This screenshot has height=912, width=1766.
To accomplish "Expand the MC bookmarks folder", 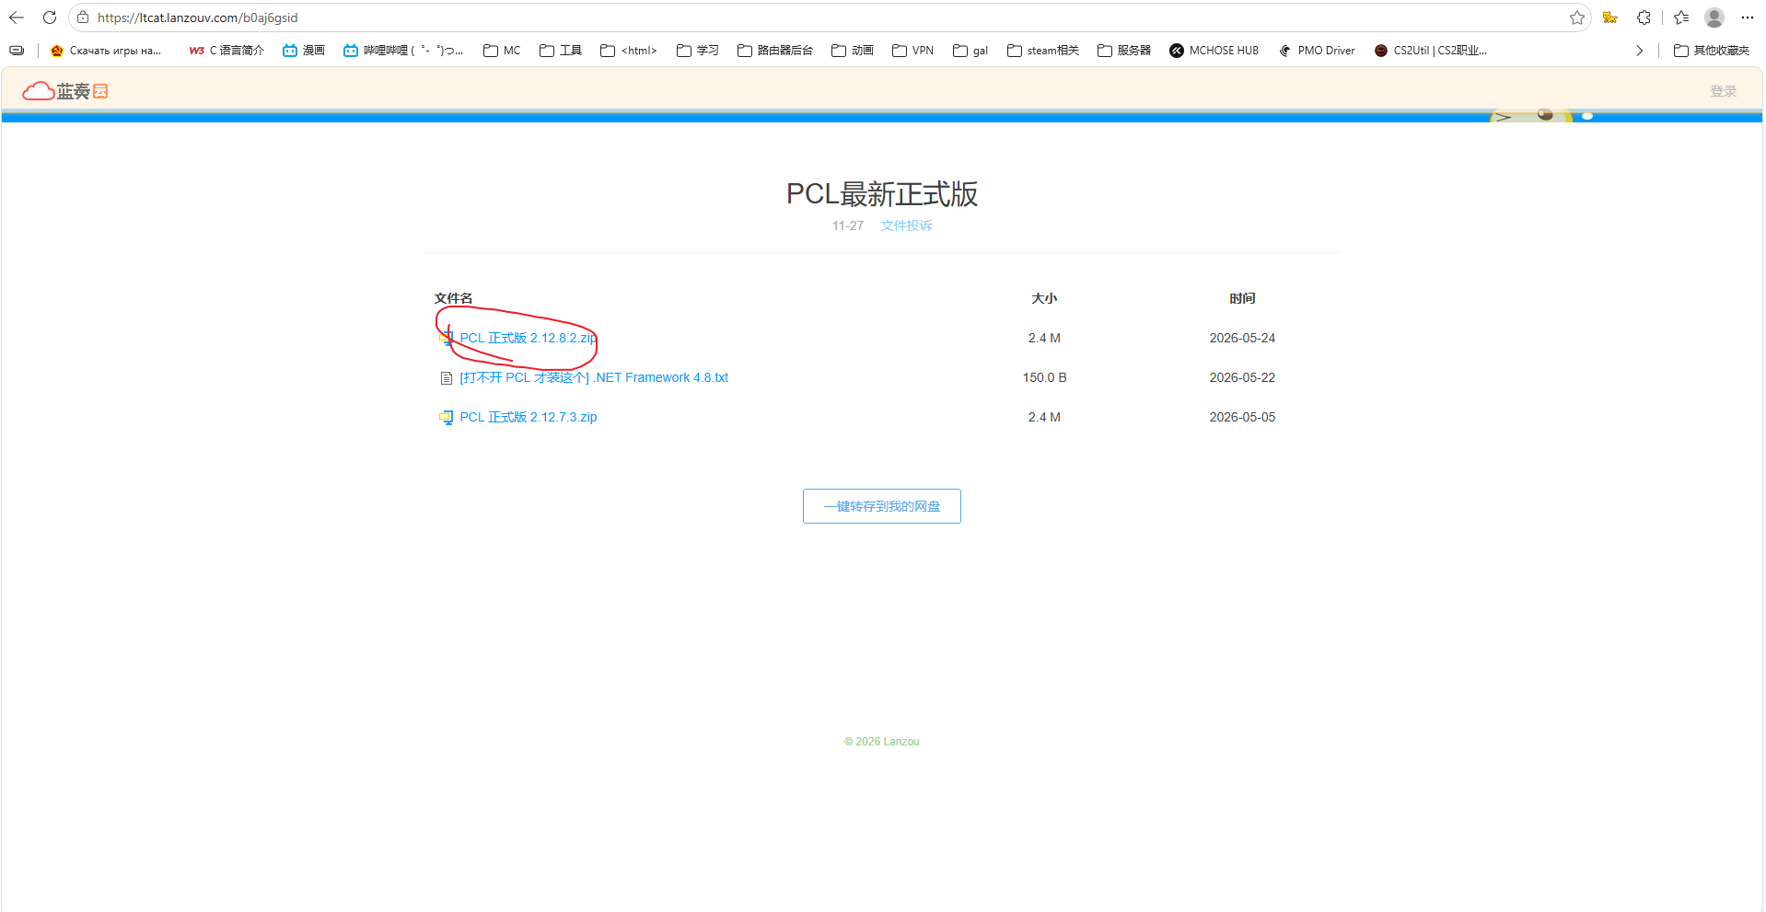I will (x=503, y=51).
